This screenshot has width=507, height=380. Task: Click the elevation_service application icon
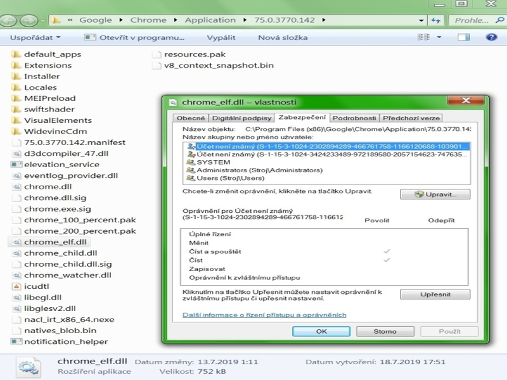click(16, 165)
